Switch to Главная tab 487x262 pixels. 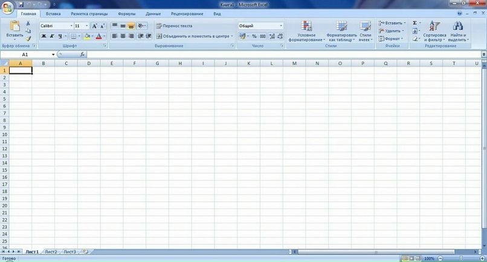[x=28, y=14]
